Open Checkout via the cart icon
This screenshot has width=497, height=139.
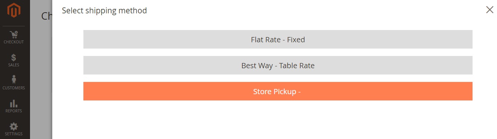[14, 34]
